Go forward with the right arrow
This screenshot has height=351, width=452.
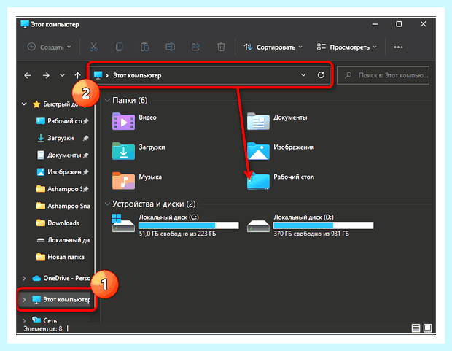pos(46,76)
